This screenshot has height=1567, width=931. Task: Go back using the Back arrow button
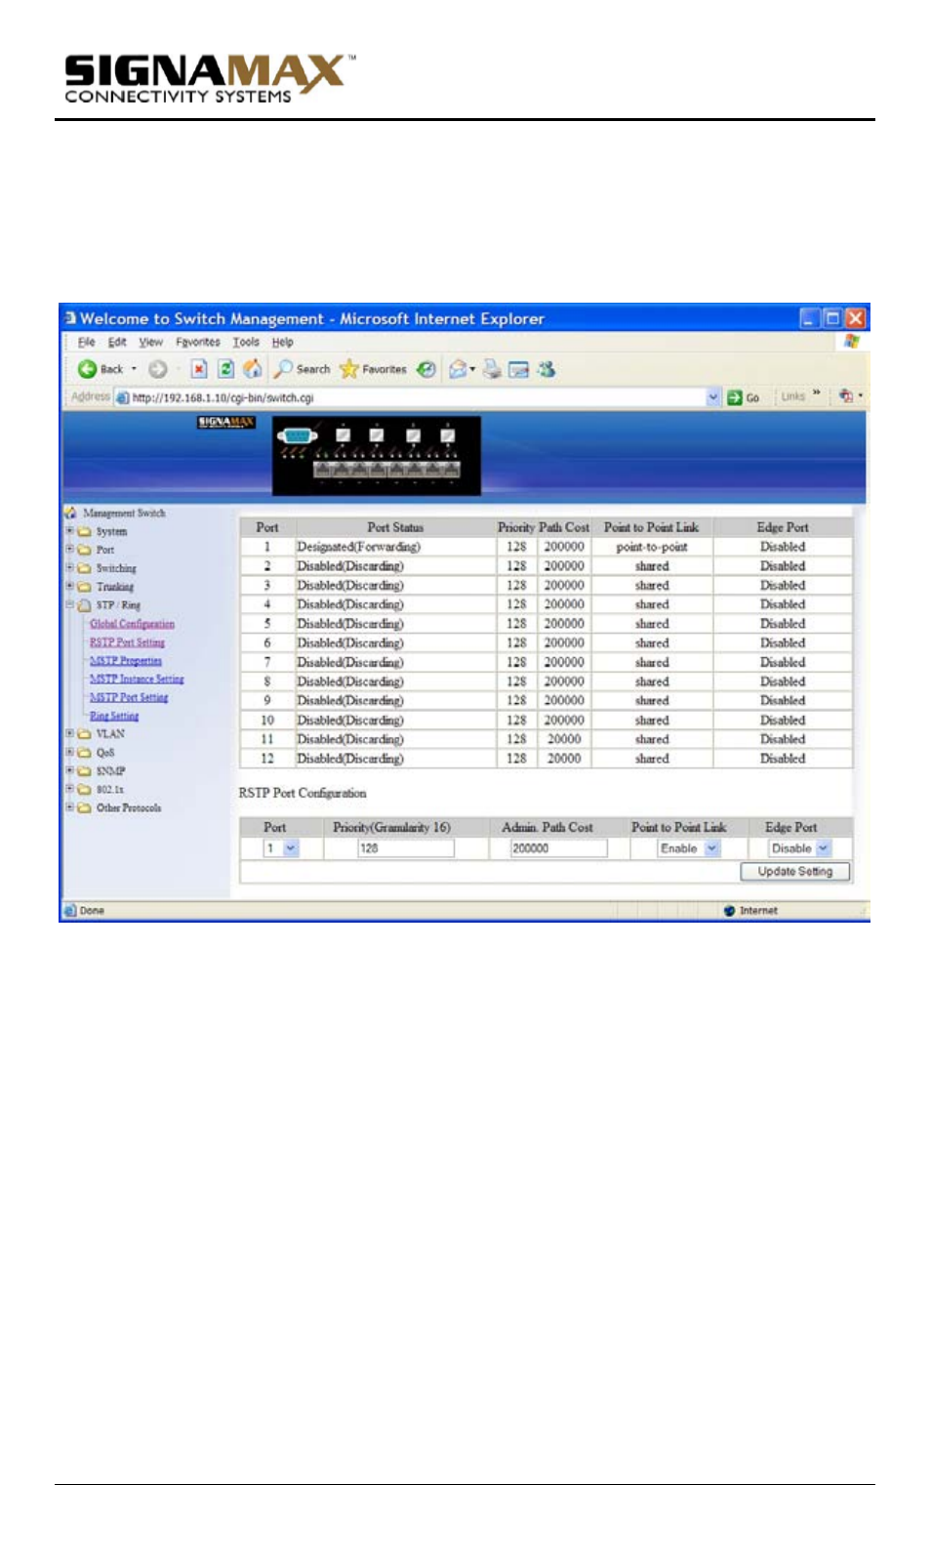[101, 369]
